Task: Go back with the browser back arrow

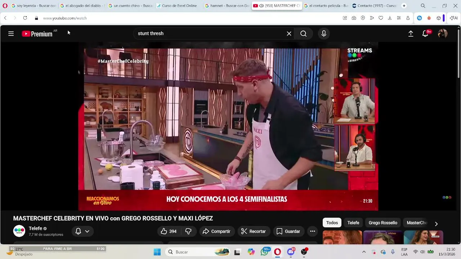Action: pyautogui.click(x=5, y=18)
